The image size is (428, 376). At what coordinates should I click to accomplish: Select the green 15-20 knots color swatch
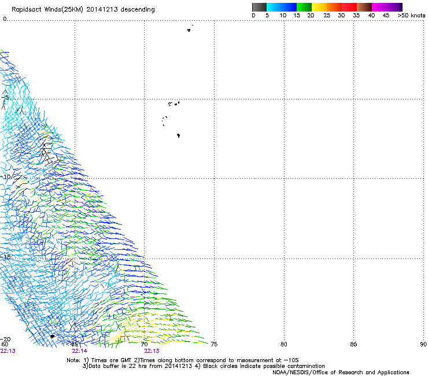pyautogui.click(x=304, y=7)
